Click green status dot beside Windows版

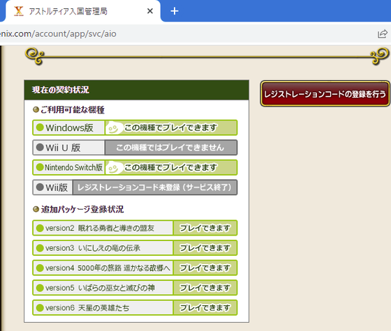coord(40,128)
